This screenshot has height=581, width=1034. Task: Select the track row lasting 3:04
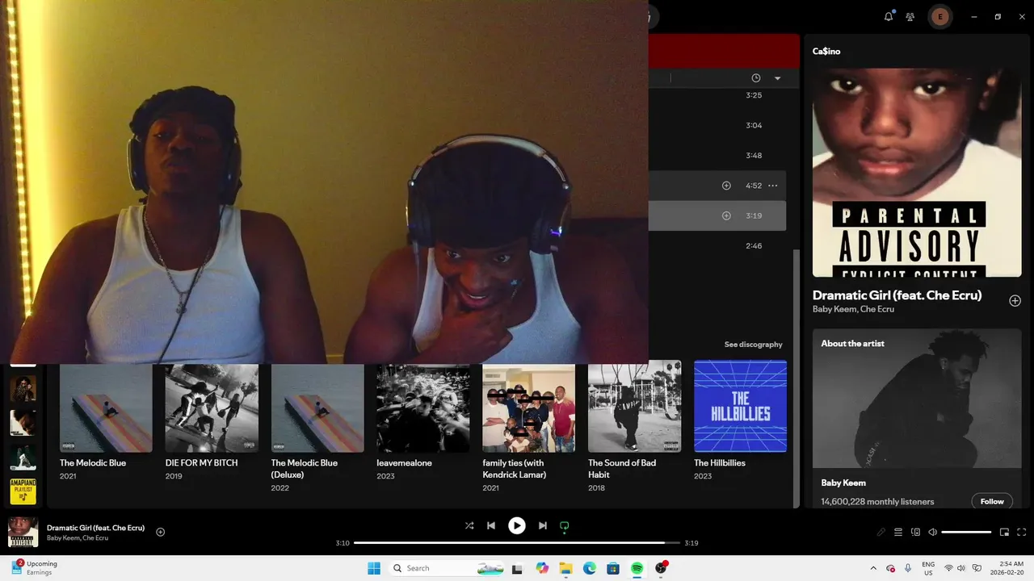(717, 126)
